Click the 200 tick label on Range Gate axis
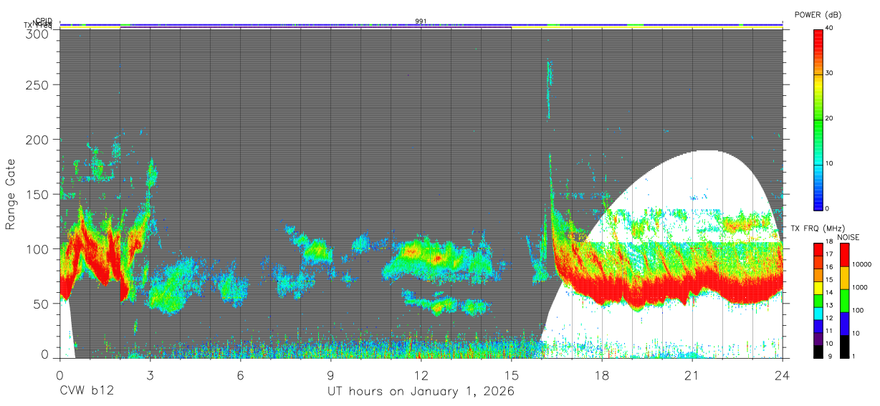The height and width of the screenshot is (406, 880). tap(38, 140)
